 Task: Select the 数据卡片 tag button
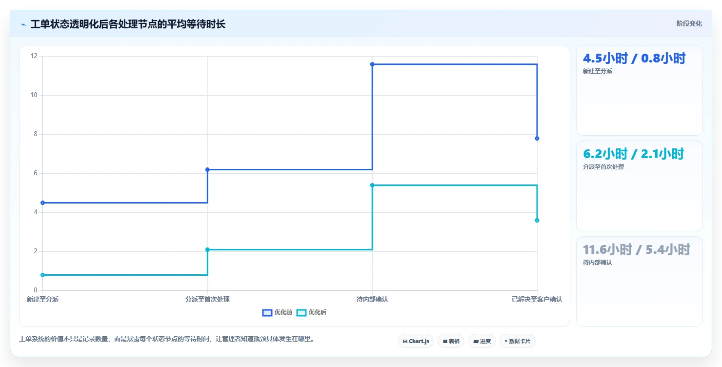[x=518, y=341]
